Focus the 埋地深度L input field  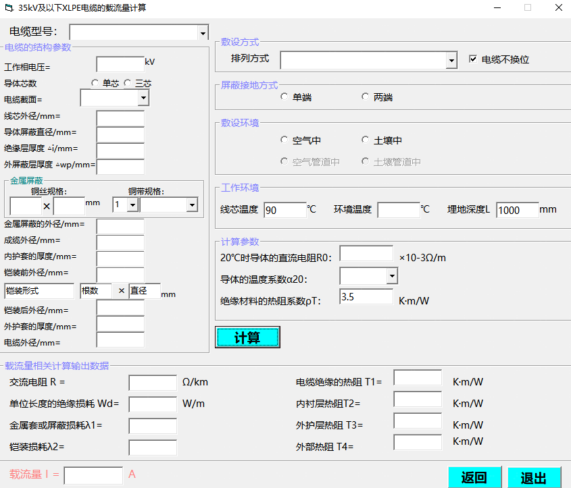point(517,210)
